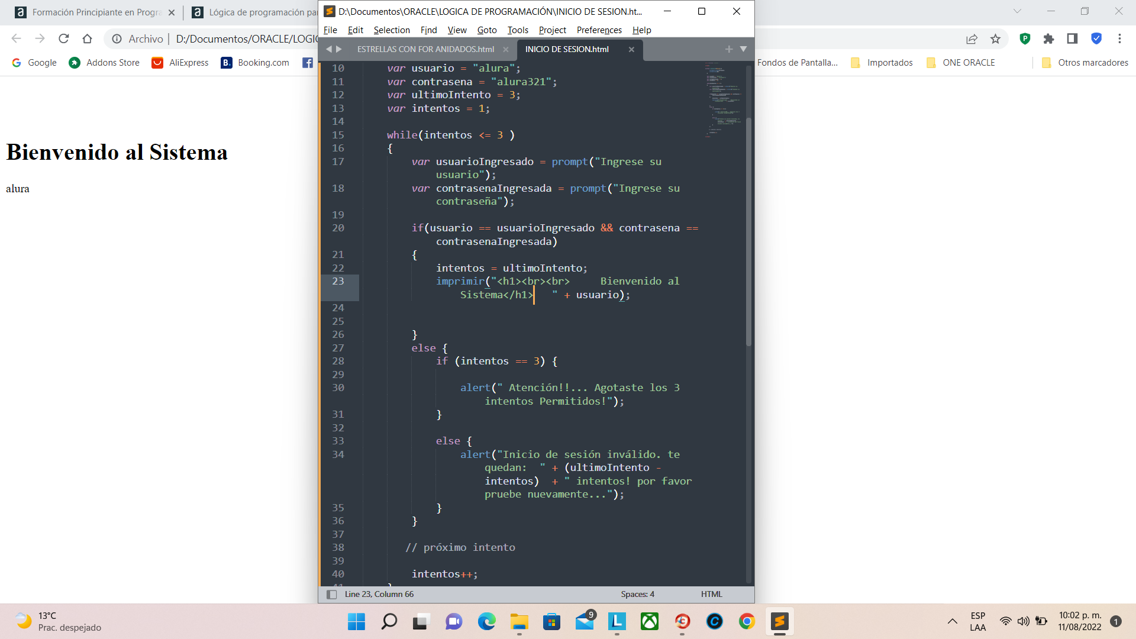This screenshot has width=1136, height=639.
Task: Click the code minimap preview
Action: click(723, 99)
